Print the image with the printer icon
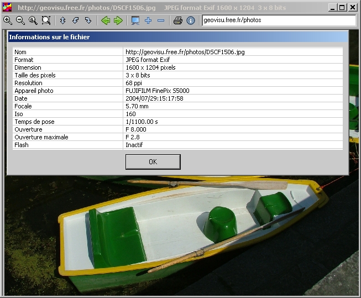Viewport: 361px width, 298px height. pos(178,20)
